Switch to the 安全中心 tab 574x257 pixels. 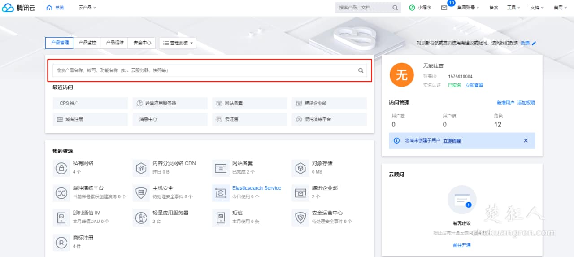(x=142, y=43)
